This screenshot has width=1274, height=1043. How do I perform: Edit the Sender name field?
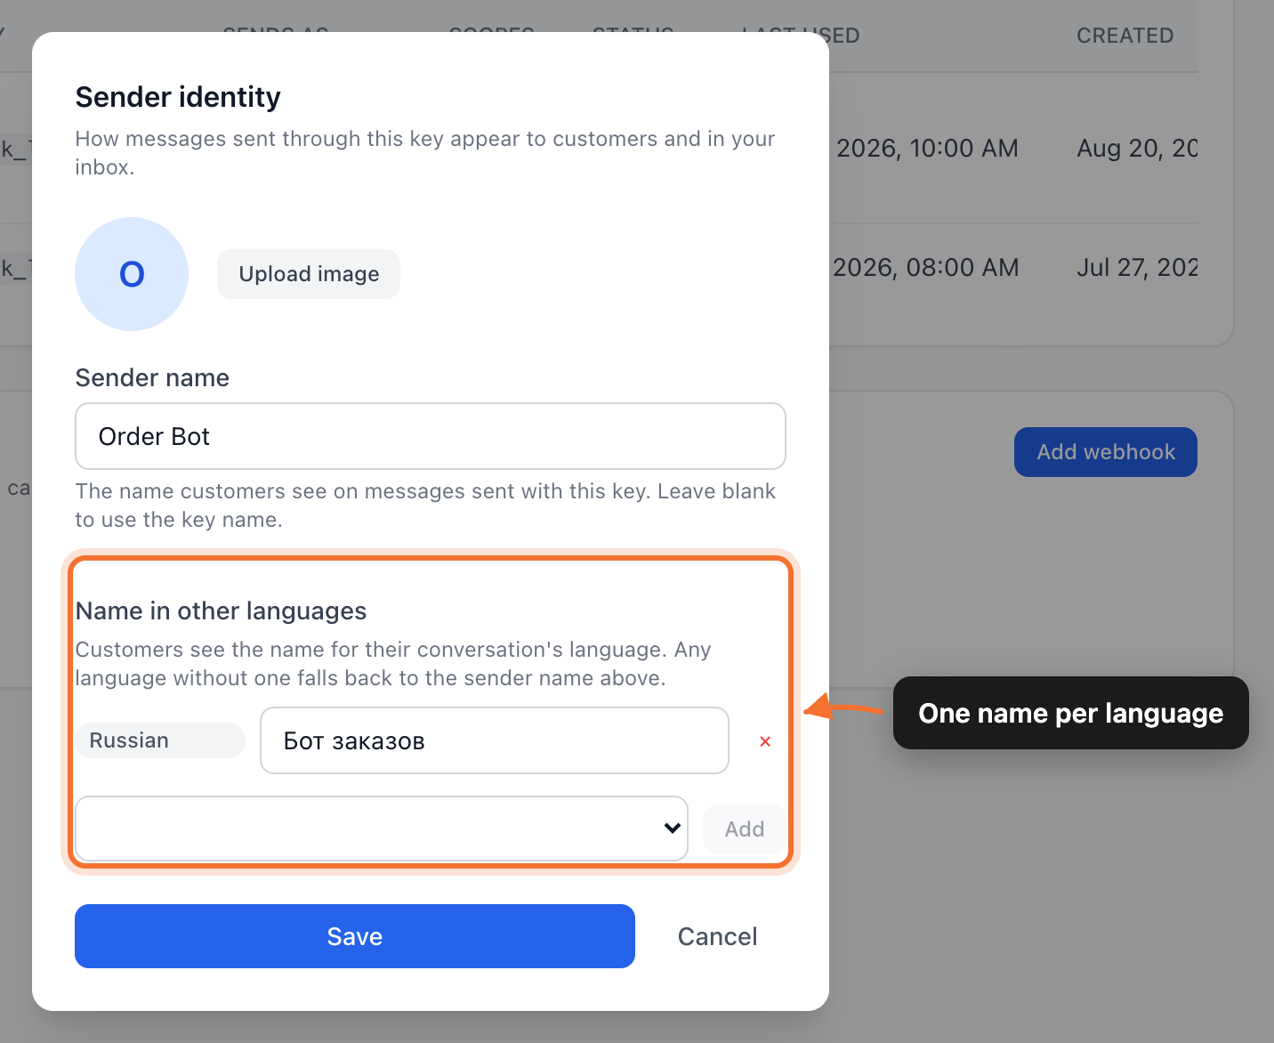431,436
